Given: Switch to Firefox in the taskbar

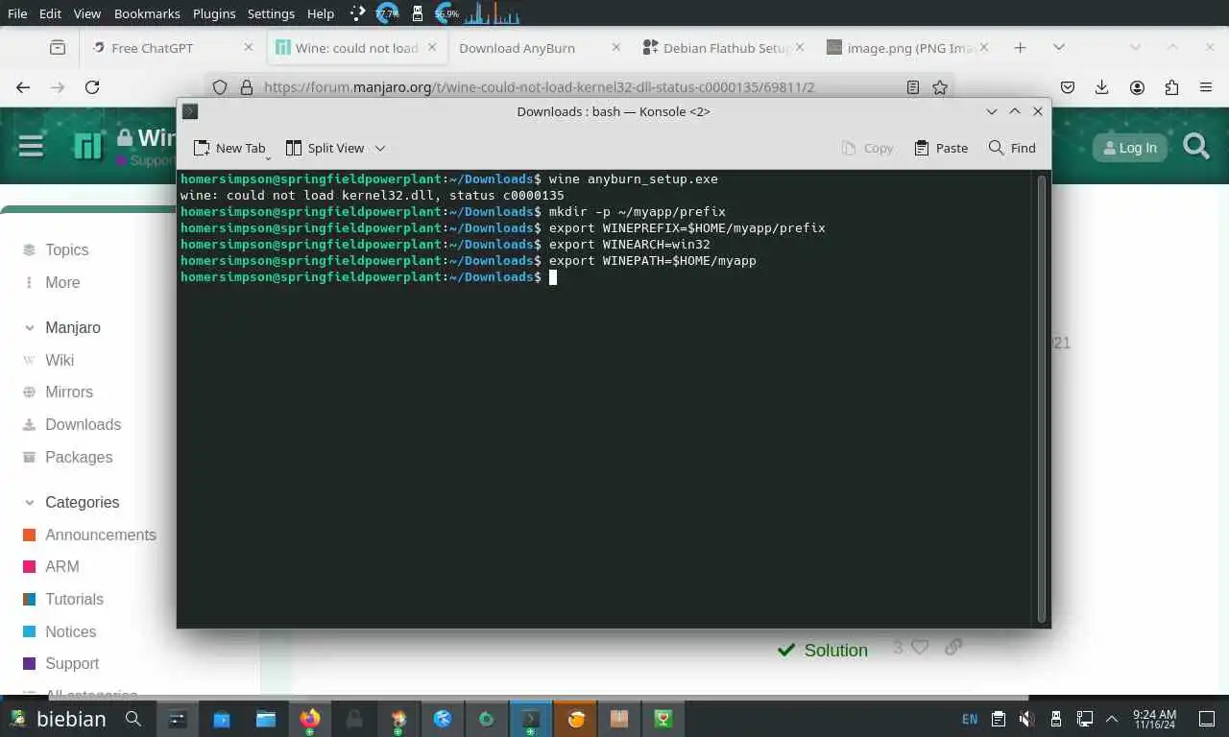Looking at the screenshot, I should [x=309, y=718].
